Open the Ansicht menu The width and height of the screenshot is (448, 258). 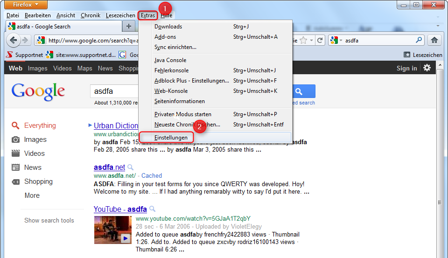click(x=66, y=15)
